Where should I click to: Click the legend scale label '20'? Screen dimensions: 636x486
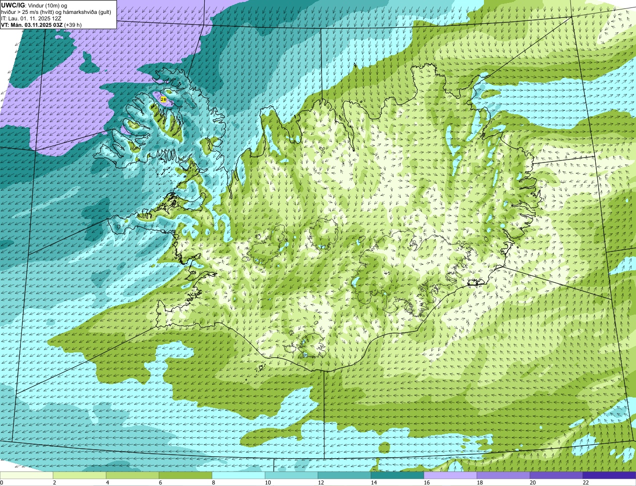point(533,483)
